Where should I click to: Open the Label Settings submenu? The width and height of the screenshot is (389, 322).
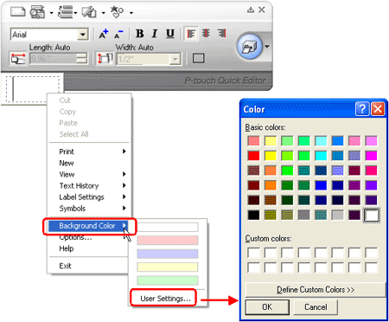(x=89, y=197)
